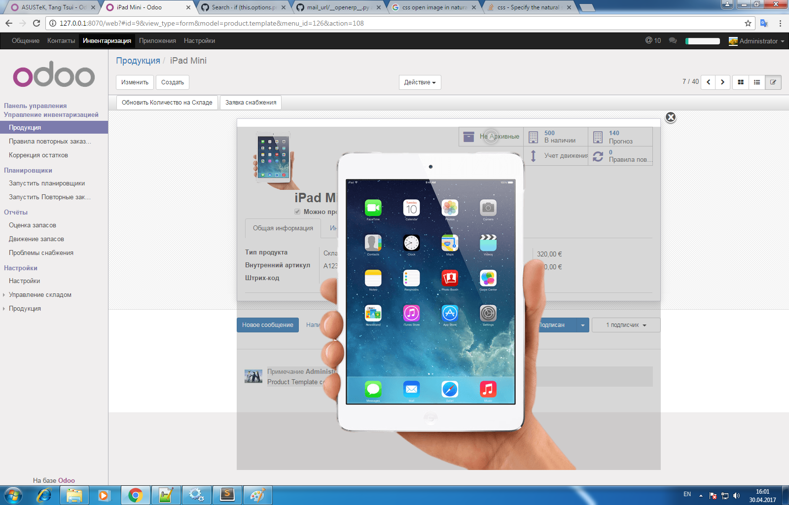Screen dimensions: 789x505
Task: Open the Настройки top menu
Action: click(199, 40)
